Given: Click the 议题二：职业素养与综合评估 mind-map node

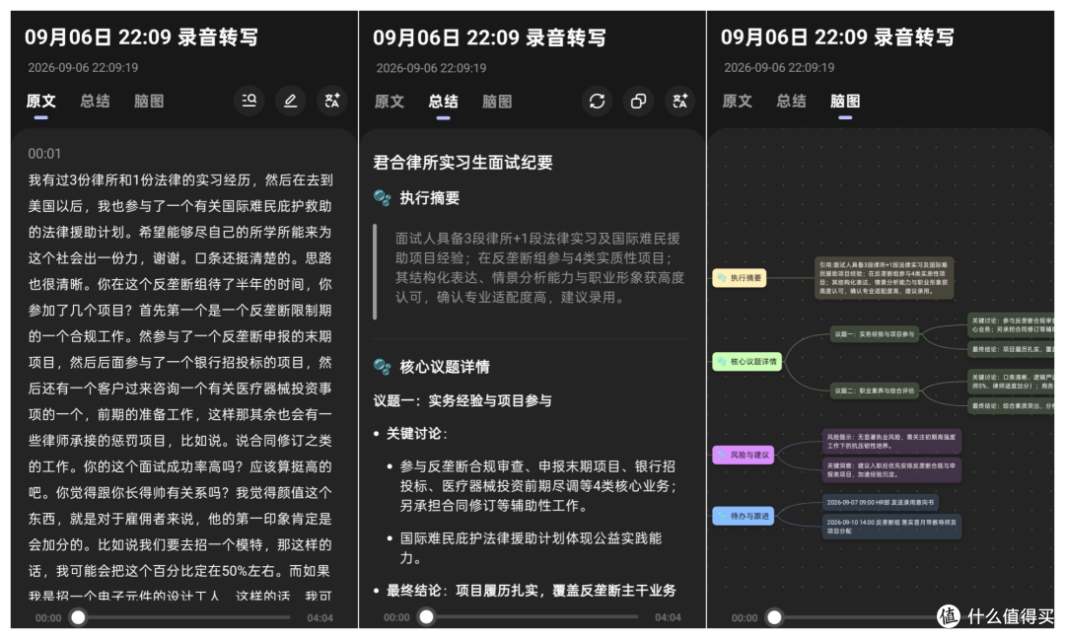Looking at the screenshot, I should coord(874,390).
